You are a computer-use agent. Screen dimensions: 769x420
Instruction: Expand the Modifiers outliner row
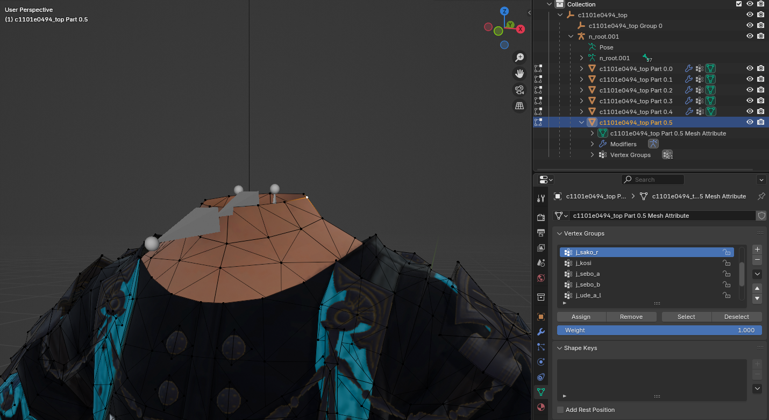coord(592,144)
